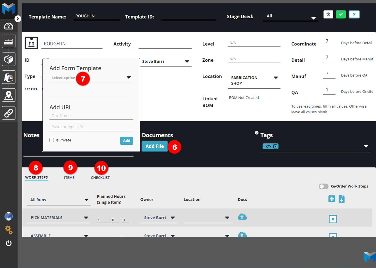376x268 pixels.
Task: Add a new work step with plus icon
Action: tap(332, 199)
